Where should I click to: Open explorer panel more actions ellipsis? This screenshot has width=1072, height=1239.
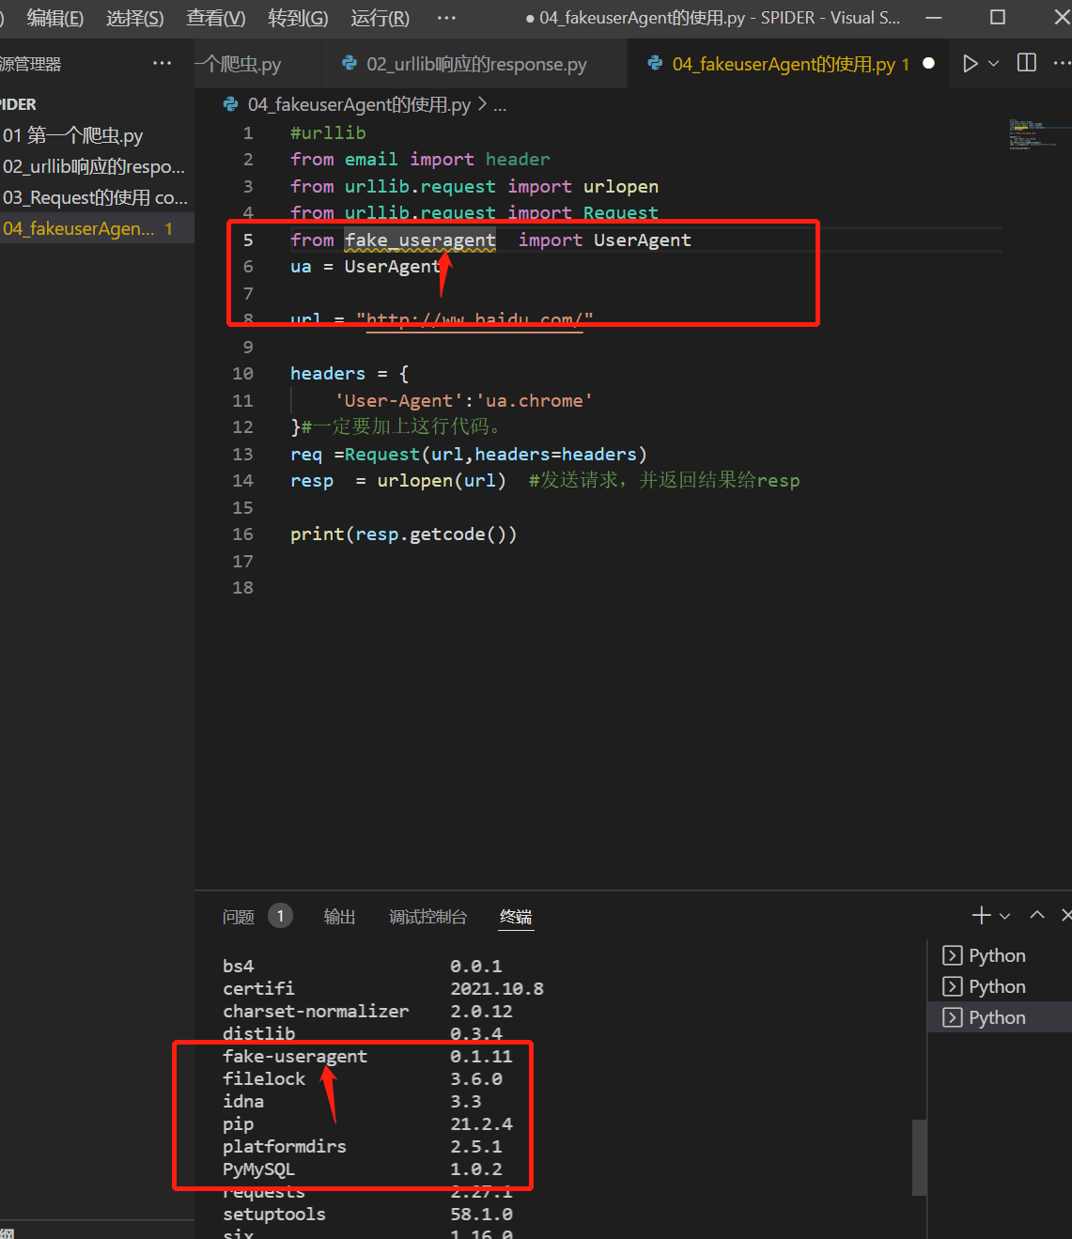[x=163, y=63]
